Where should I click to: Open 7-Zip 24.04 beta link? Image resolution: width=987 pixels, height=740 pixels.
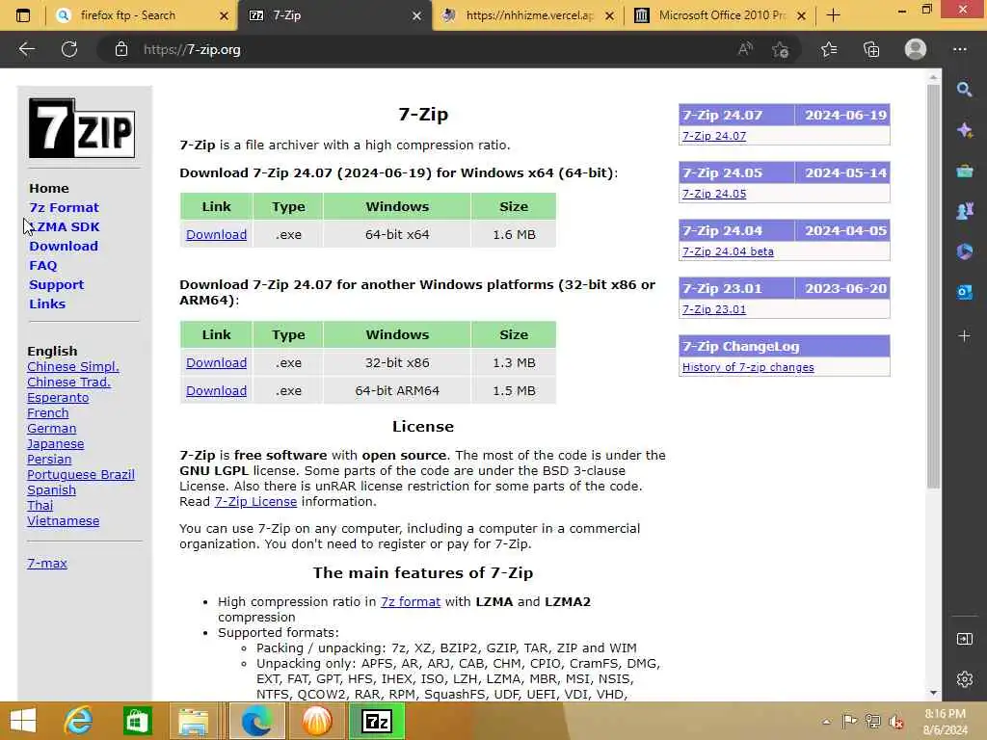[728, 251]
